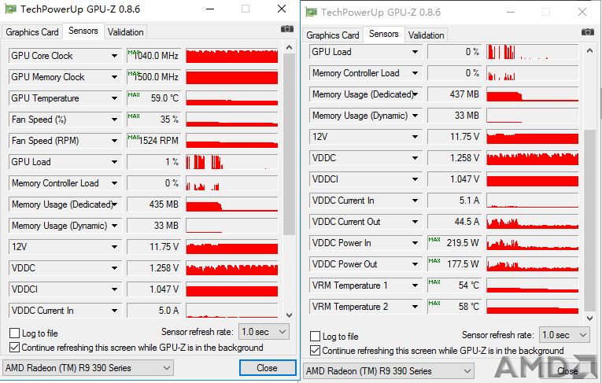Open the GPU selector dropdown in left window
The width and height of the screenshot is (602, 383).
pyautogui.click(x=88, y=367)
